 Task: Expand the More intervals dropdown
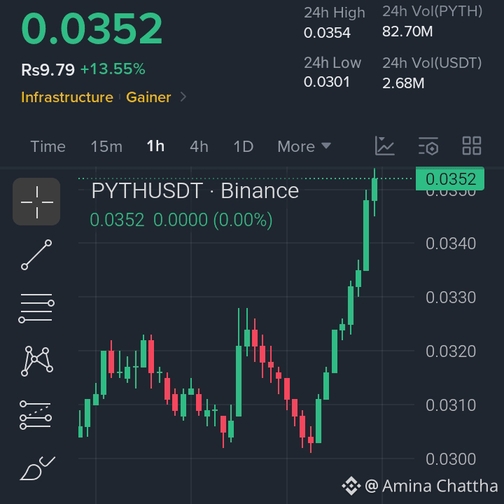click(304, 146)
